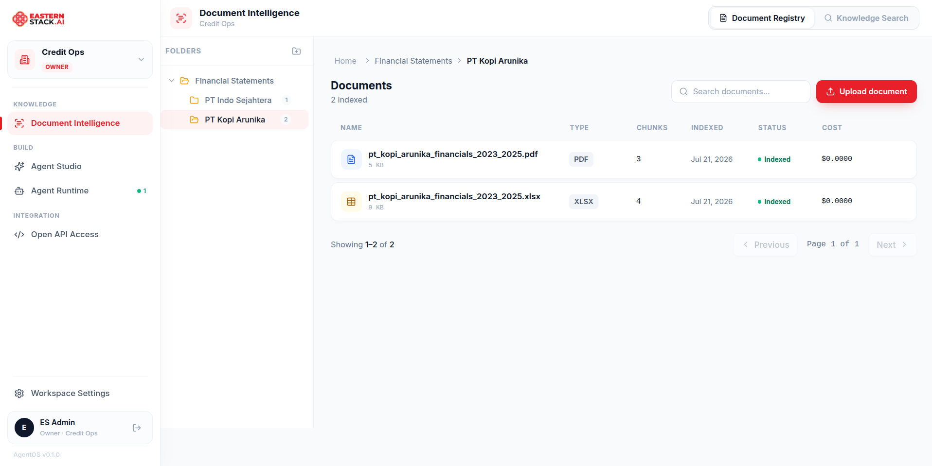
Task: Collapse the Financial Statements folder chevron
Action: coord(171,81)
